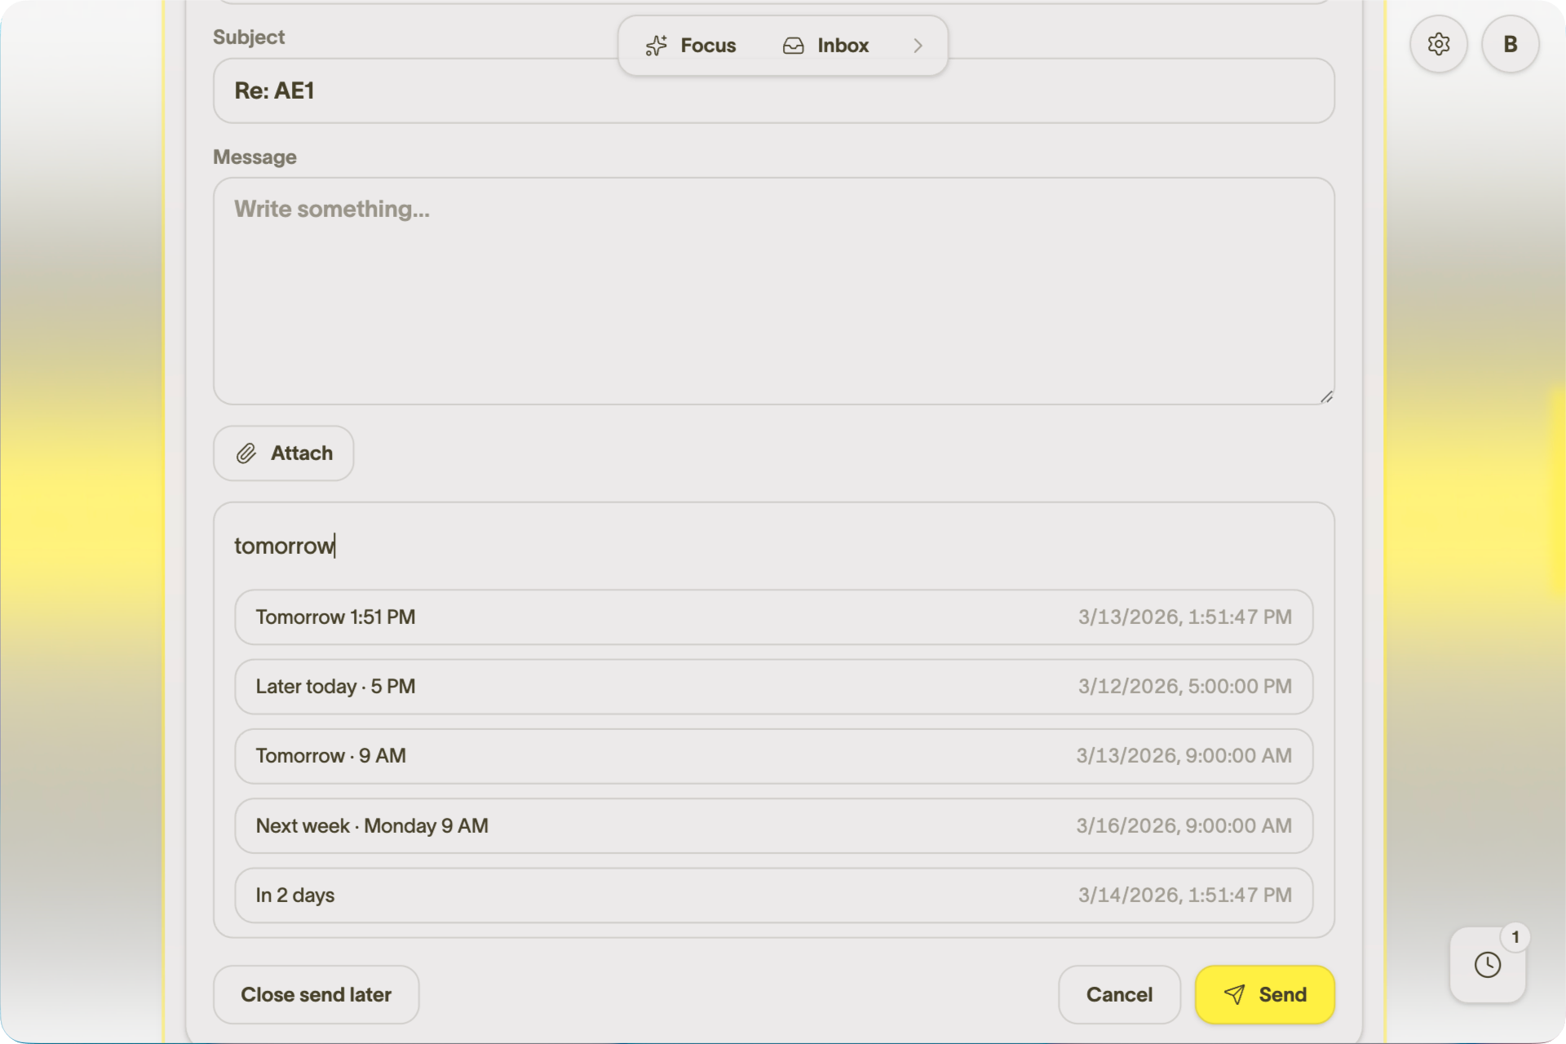Expand the chevron beside Inbox
This screenshot has width=1566, height=1044.
click(918, 46)
